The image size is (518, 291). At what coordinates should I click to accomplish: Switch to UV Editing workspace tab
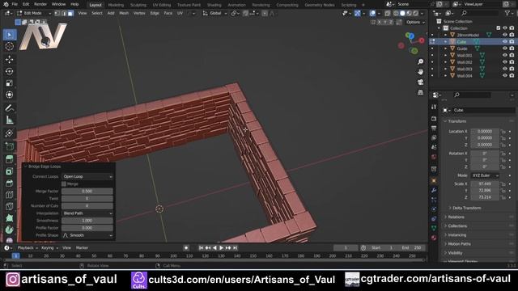[x=162, y=5]
